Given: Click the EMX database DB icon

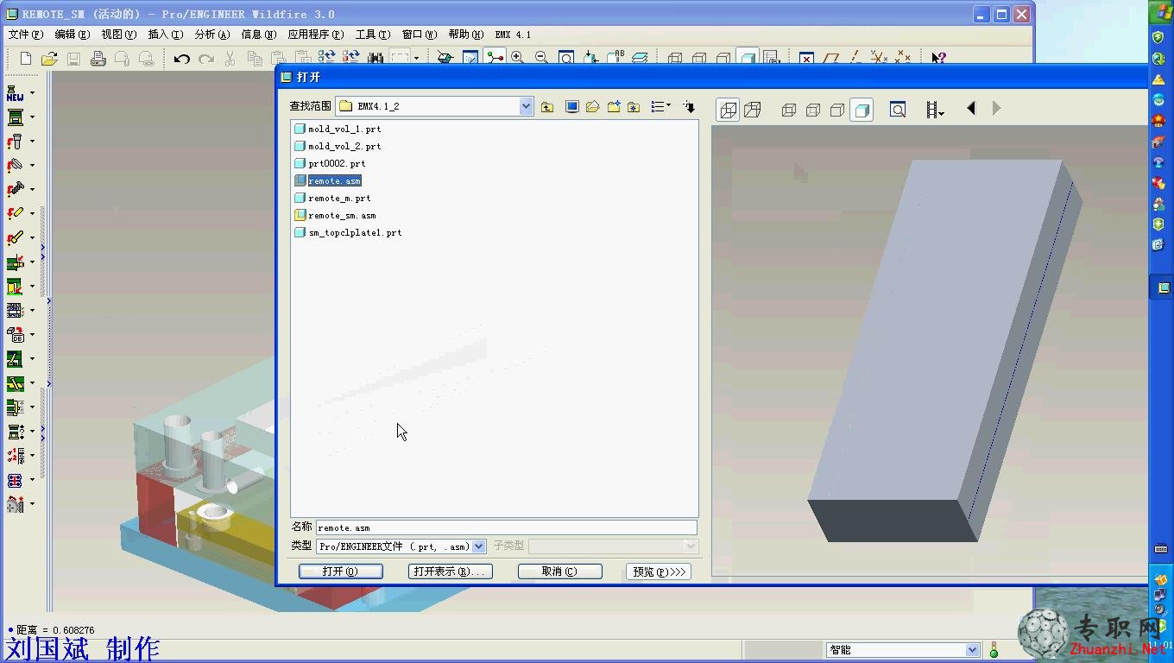Looking at the screenshot, I should (x=16, y=335).
